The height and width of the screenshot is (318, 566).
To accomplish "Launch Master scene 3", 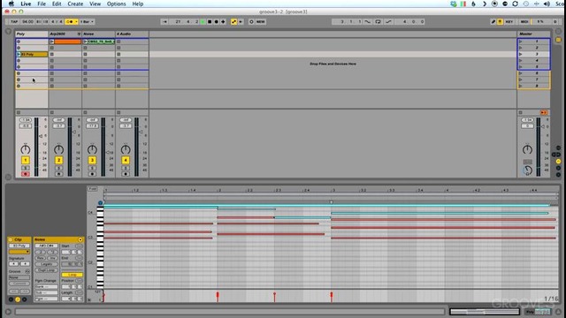I will (521, 54).
